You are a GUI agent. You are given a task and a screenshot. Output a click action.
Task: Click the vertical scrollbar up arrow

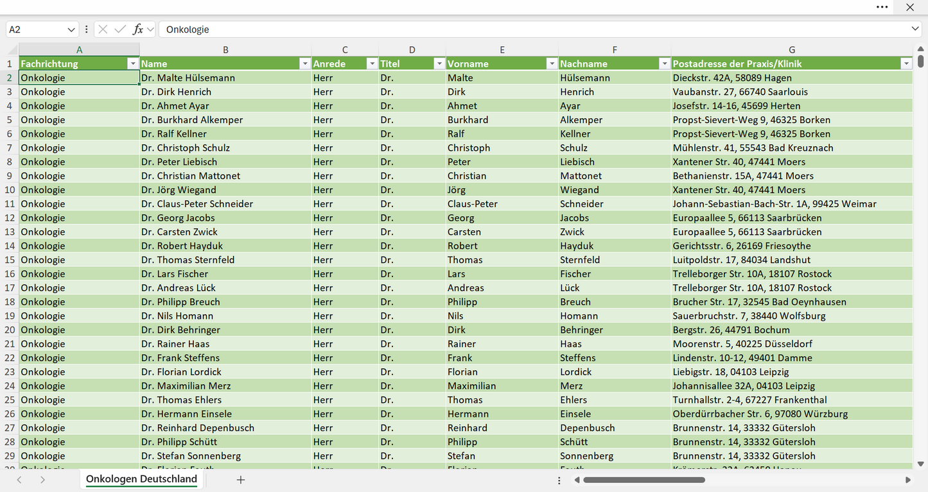point(920,49)
